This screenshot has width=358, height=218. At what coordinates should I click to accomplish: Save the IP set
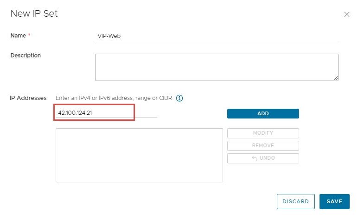click(334, 201)
